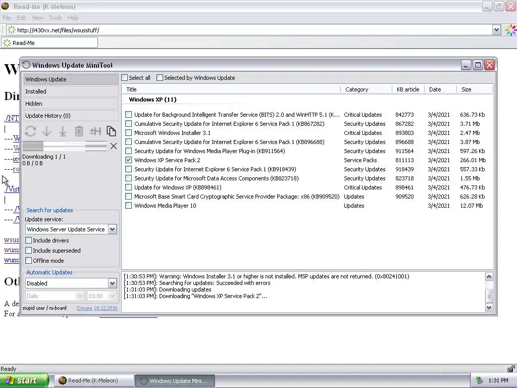Screen dimensions: 517x388
Task: Sort the list by Size column
Action: point(475,89)
